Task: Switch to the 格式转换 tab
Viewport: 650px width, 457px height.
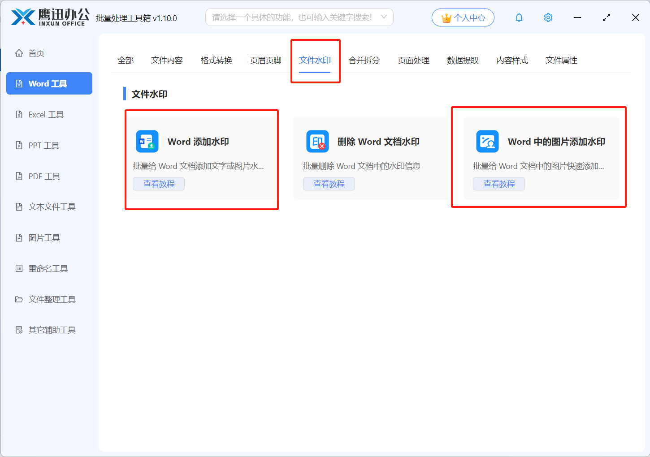Action: point(217,60)
